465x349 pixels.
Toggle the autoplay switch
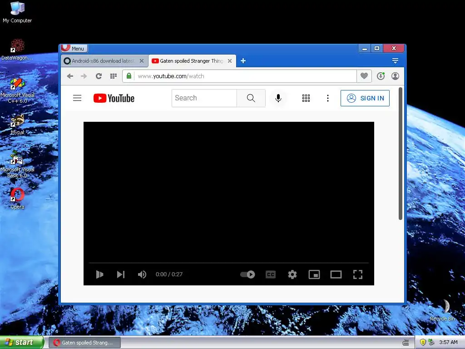point(247,274)
